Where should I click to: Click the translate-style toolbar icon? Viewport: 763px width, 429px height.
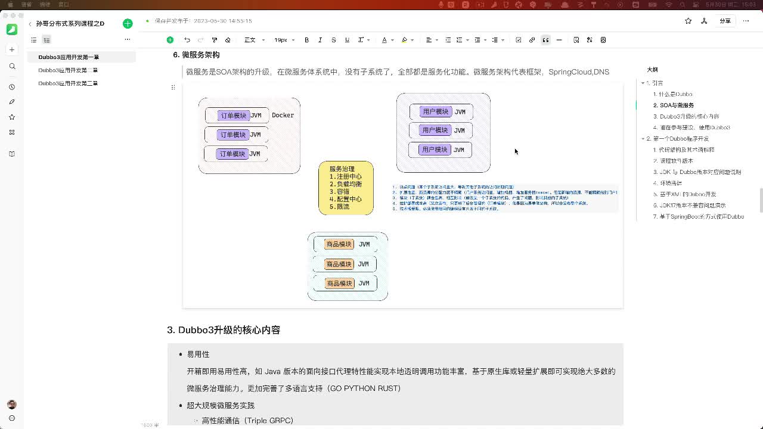click(590, 40)
